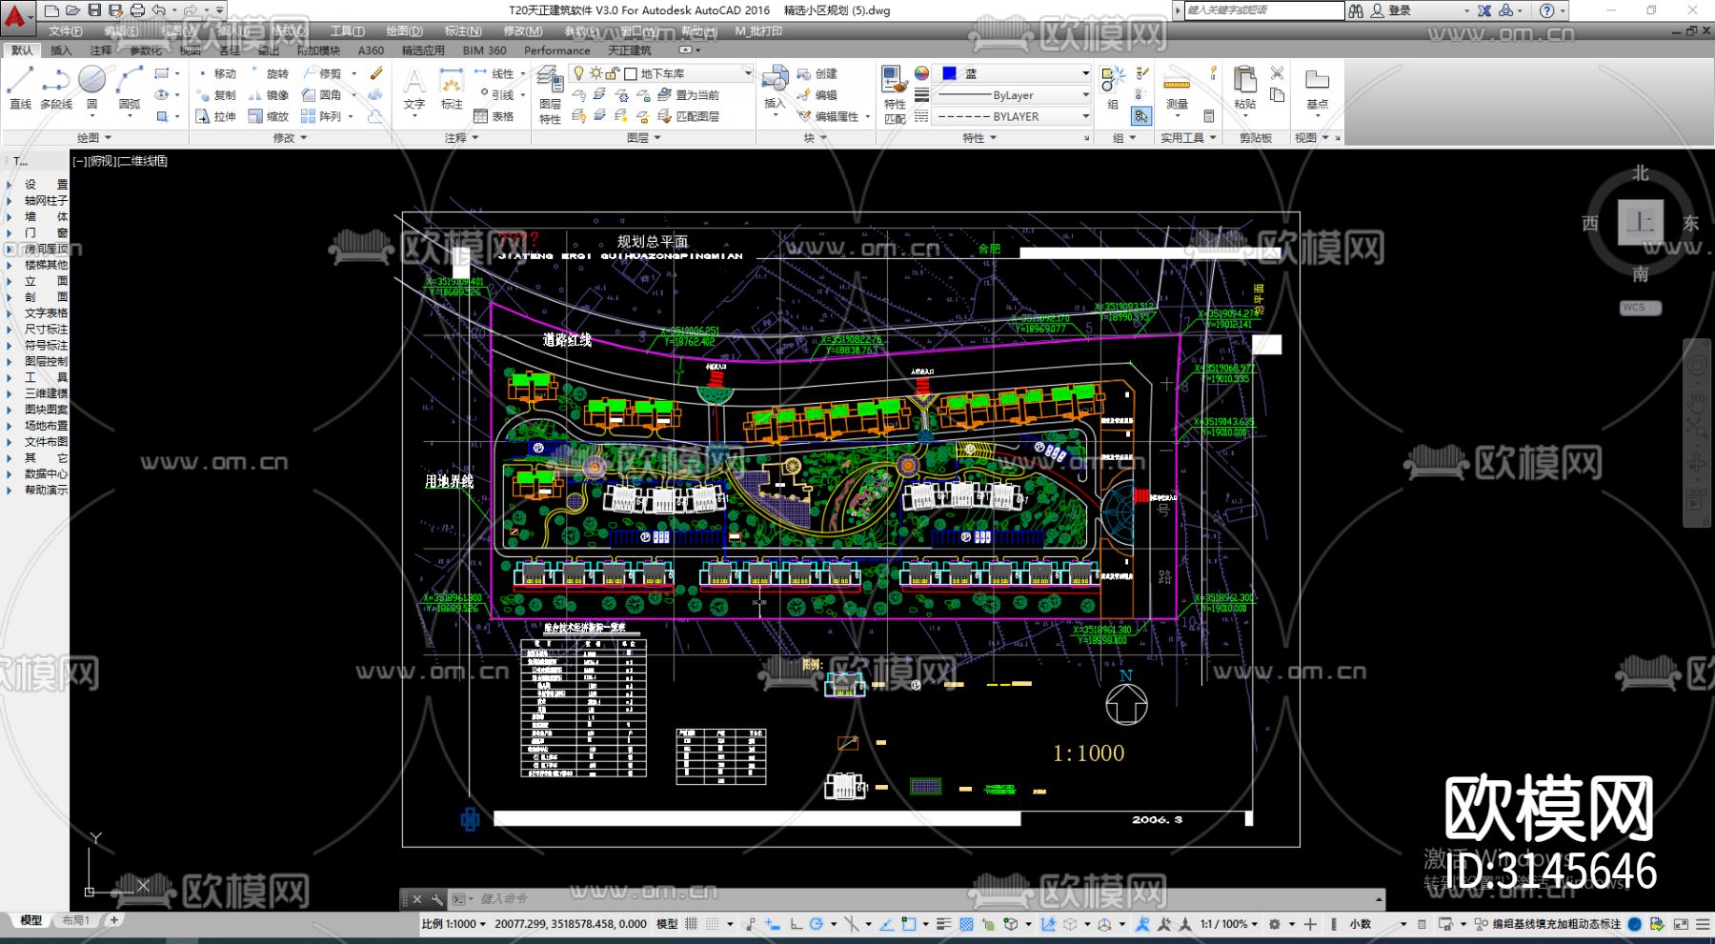The width and height of the screenshot is (1715, 944).
Task: Select the Line (直线) drawing tool
Action: pyautogui.click(x=20, y=88)
